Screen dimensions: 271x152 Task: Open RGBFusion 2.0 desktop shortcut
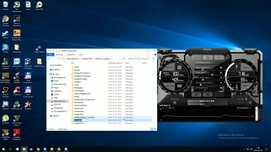17,105
